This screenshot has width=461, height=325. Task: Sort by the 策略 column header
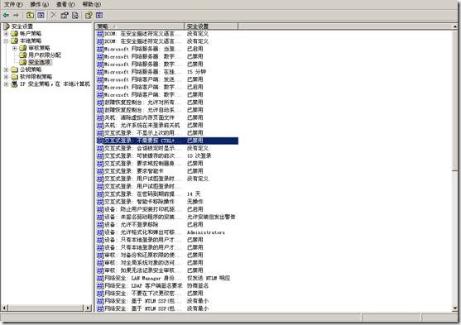140,26
